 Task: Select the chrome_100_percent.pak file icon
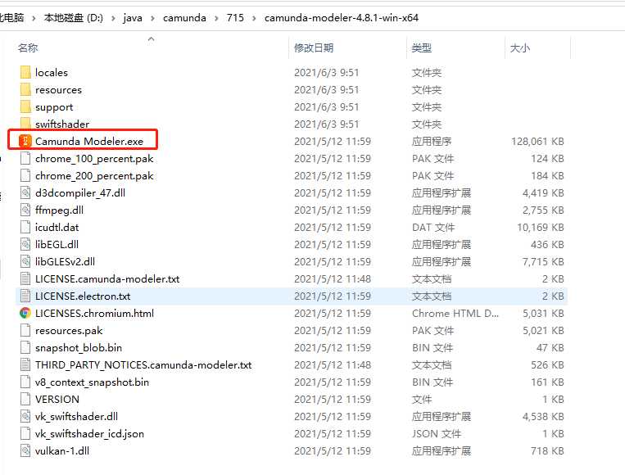tap(25, 159)
